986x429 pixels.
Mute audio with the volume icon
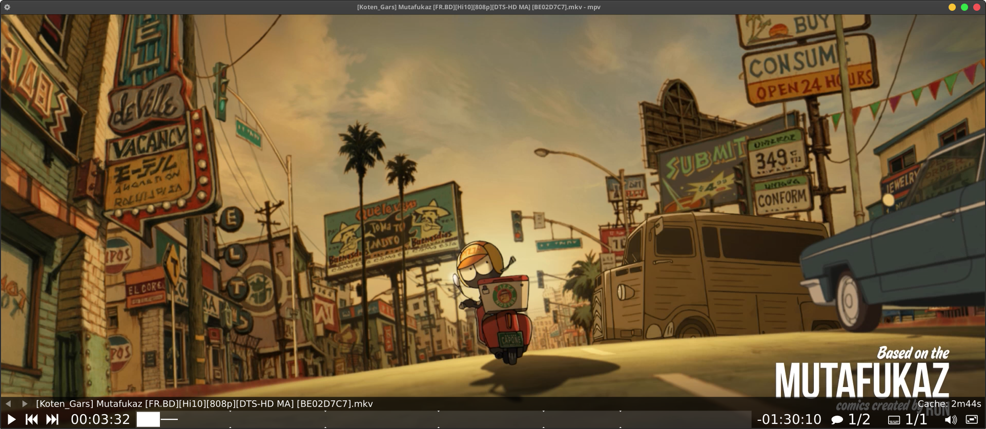[x=951, y=420]
